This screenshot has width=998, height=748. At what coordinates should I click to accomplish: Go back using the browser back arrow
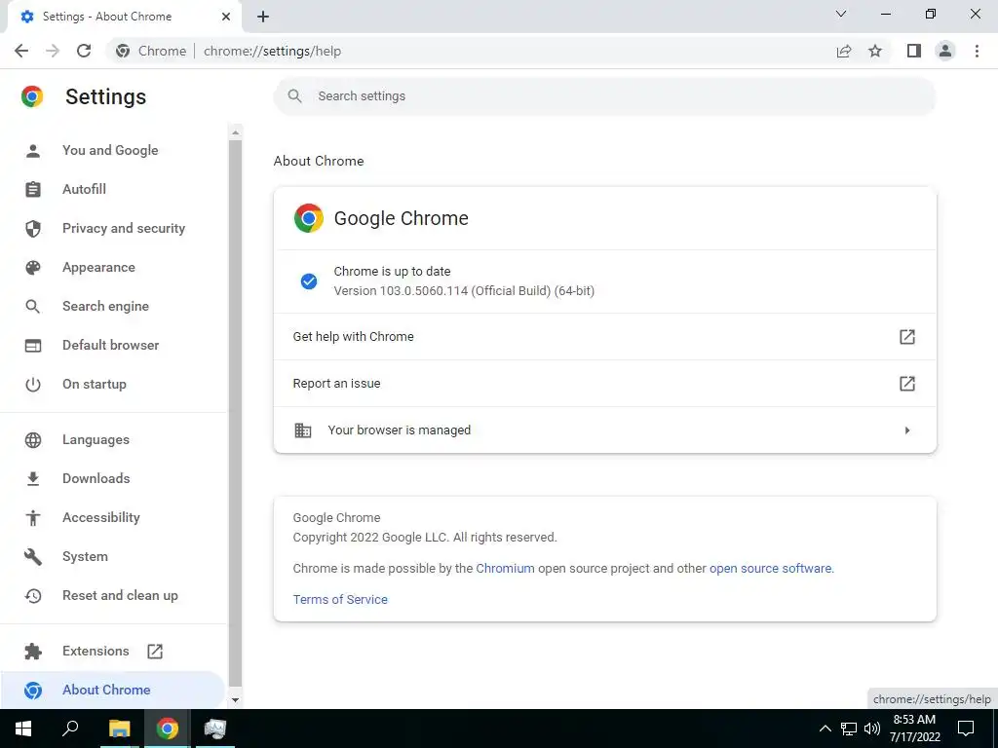21,51
